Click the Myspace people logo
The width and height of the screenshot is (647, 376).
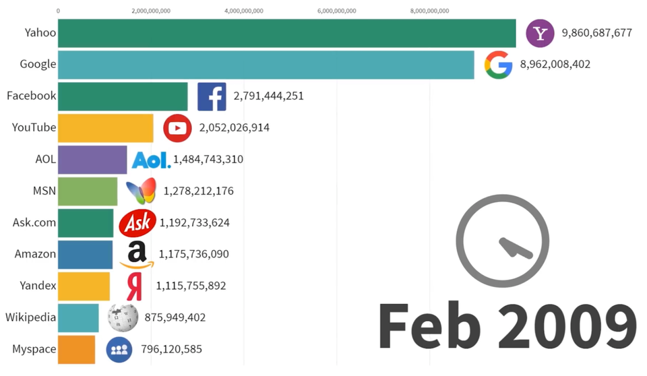point(119,349)
